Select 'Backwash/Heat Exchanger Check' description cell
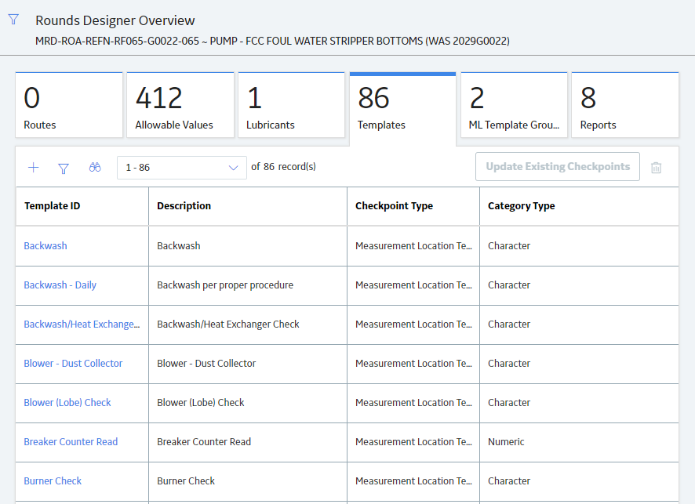 click(248, 325)
